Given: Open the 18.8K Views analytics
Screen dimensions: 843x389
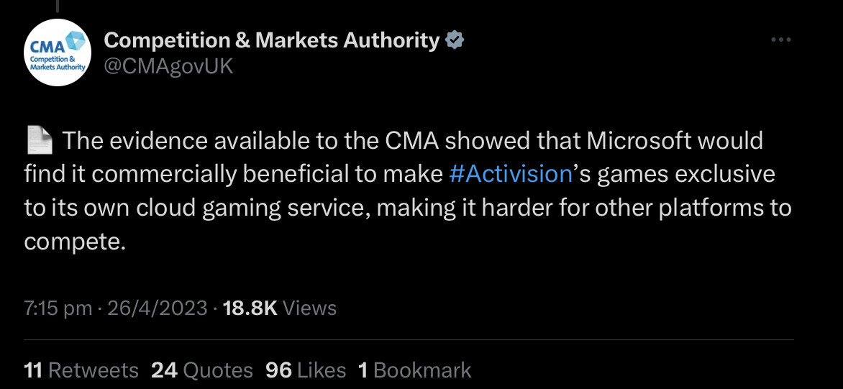Looking at the screenshot, I should (280, 308).
